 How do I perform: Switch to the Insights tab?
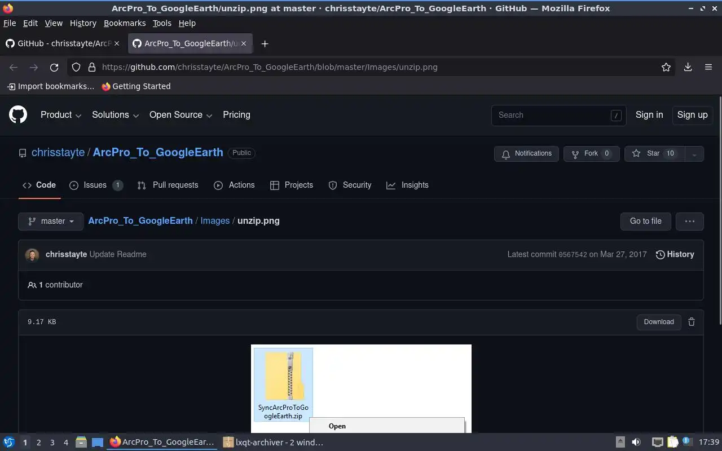point(407,185)
